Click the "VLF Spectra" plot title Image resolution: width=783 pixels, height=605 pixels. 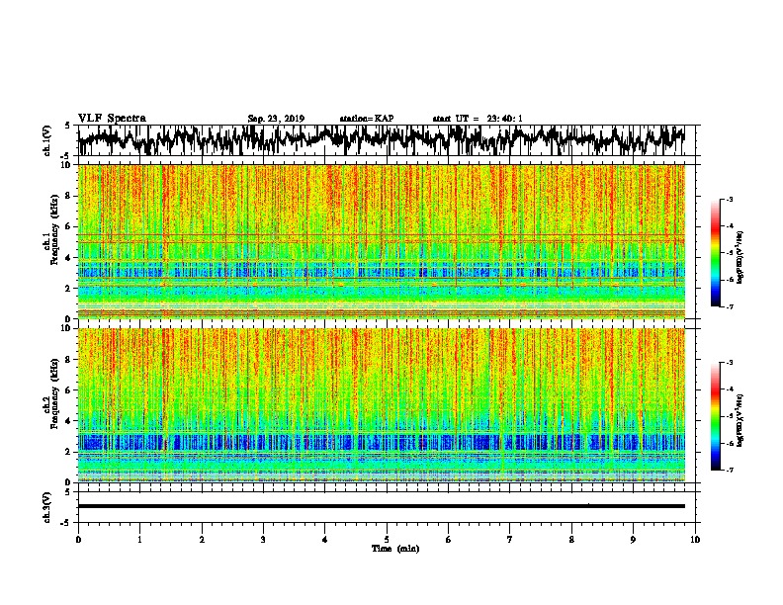pyautogui.click(x=112, y=119)
